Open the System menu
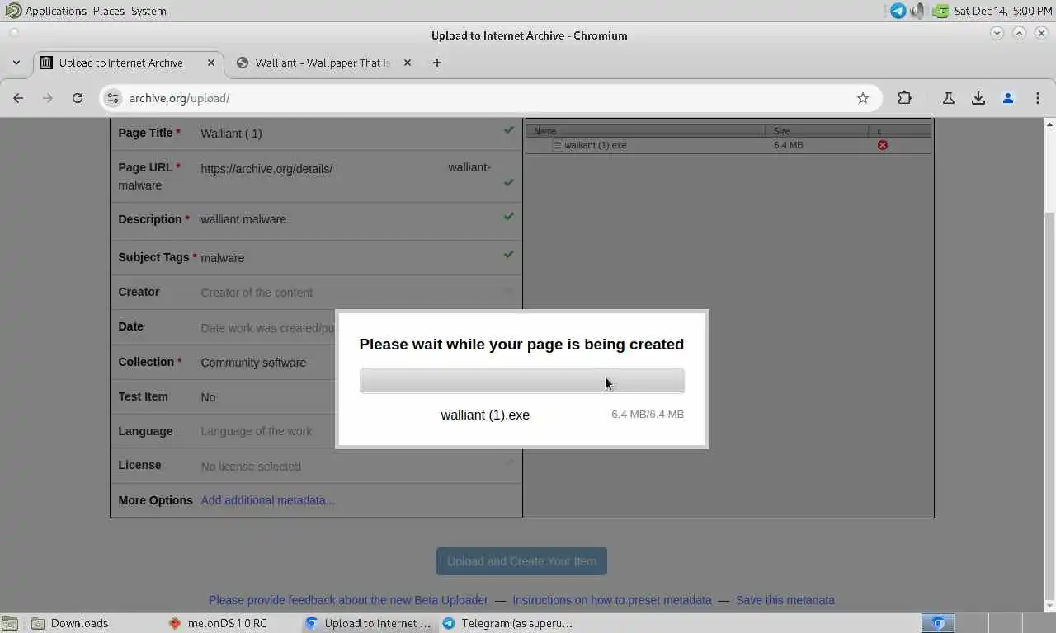The image size is (1056, 633). click(x=148, y=11)
